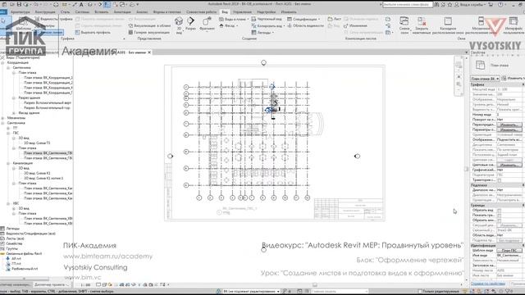525x295 pixels.
Task: Collapse the ХВС tree node
Action: [x=8, y=203]
